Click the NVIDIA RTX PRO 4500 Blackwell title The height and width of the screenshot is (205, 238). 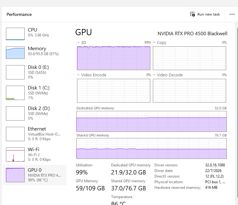coord(192,34)
